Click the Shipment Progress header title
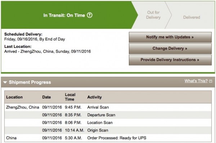Viewport: 216px width, 143px height. pyautogui.click(x=30, y=82)
